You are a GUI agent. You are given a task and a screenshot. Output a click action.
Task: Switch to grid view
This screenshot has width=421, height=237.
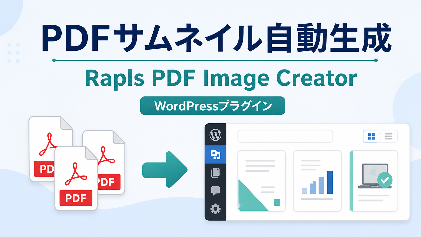pos(372,136)
